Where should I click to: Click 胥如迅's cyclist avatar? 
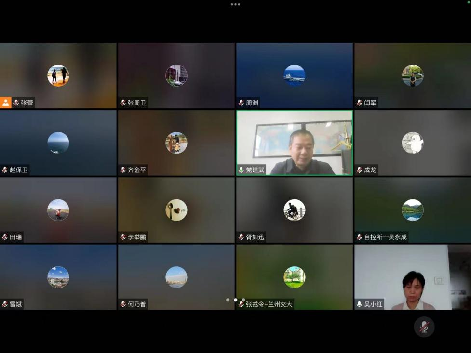click(294, 210)
